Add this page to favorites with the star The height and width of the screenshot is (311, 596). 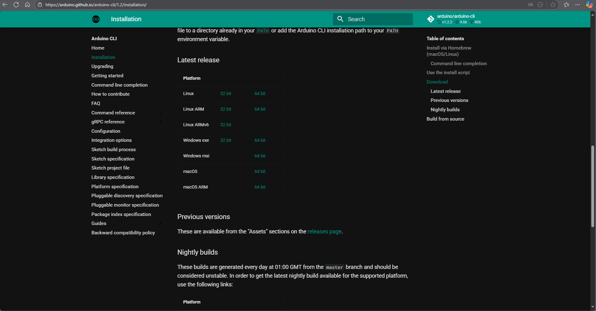coord(553,5)
